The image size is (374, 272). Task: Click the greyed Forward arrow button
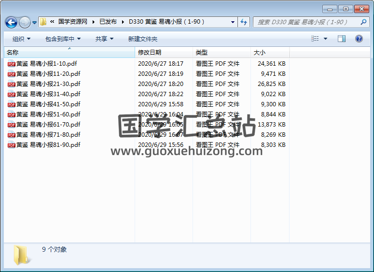[25, 22]
